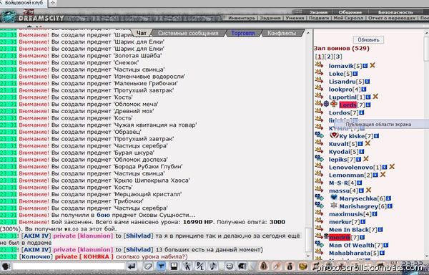Screen dimensions: 429x275
Task: Click the gold treasure icon in bottom toolbar
Action: pos(303,266)
